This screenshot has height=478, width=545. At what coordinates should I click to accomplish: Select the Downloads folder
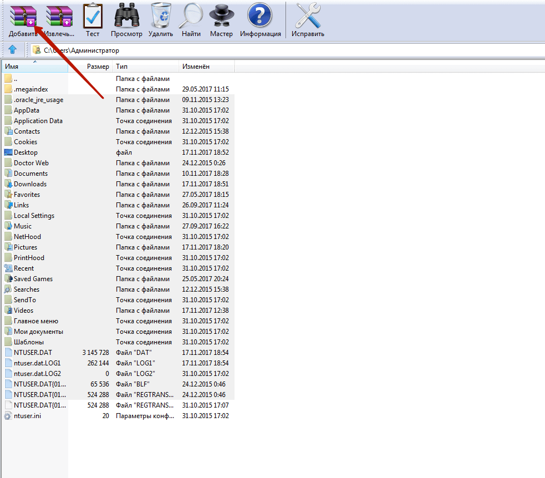[x=30, y=184]
